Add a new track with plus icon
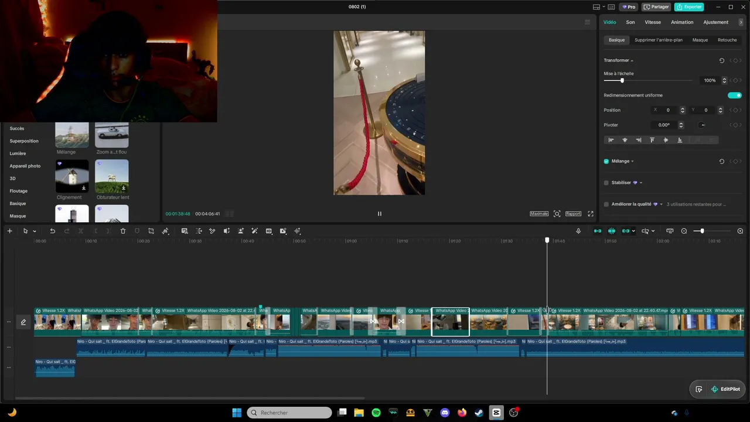The height and width of the screenshot is (422, 750). coord(9,231)
